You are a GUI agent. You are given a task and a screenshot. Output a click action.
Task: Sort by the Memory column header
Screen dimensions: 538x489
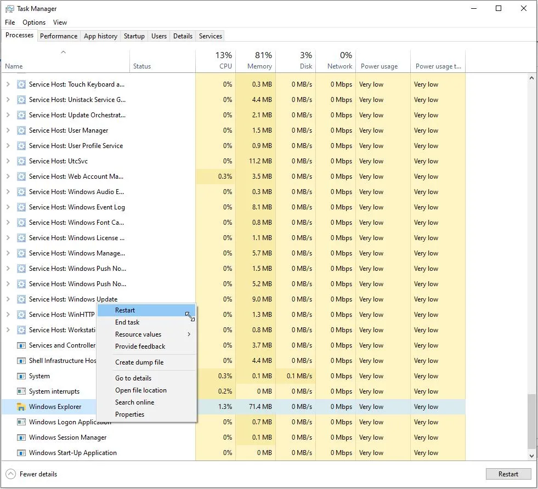point(256,61)
